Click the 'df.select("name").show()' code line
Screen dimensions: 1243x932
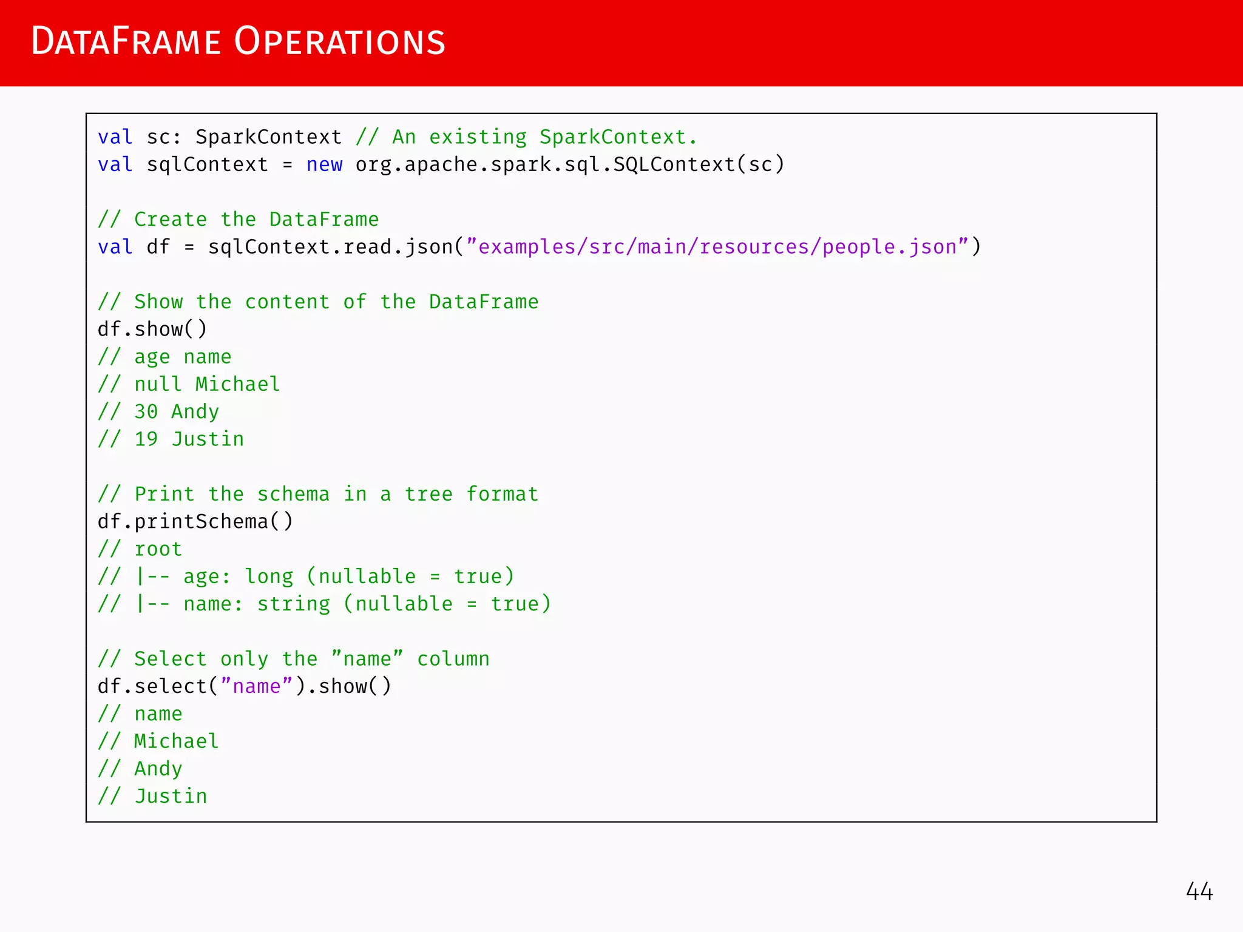245,686
